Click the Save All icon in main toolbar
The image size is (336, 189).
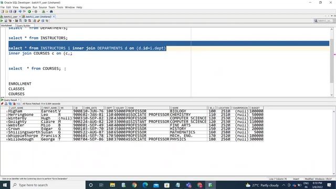(x=15, y=12)
